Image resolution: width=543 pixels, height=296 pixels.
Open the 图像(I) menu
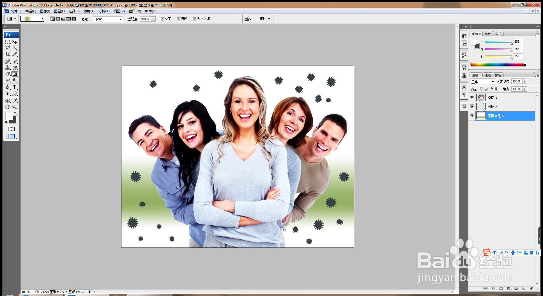pos(45,11)
